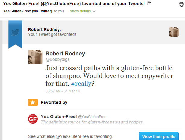The height and width of the screenshot is (140, 185).
Task: Click the orange star Favorited icon
Action: [33, 102]
